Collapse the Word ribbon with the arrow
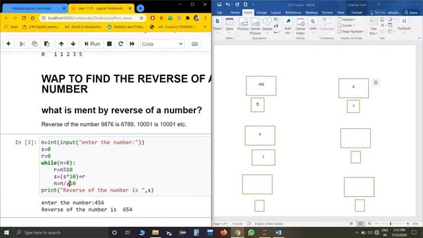 point(419,38)
